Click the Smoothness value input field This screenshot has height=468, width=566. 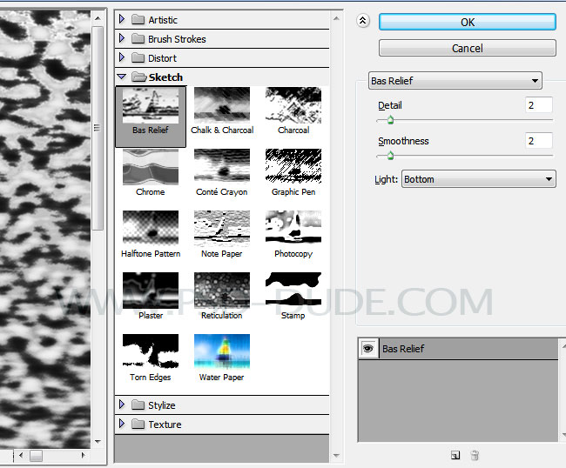click(538, 141)
